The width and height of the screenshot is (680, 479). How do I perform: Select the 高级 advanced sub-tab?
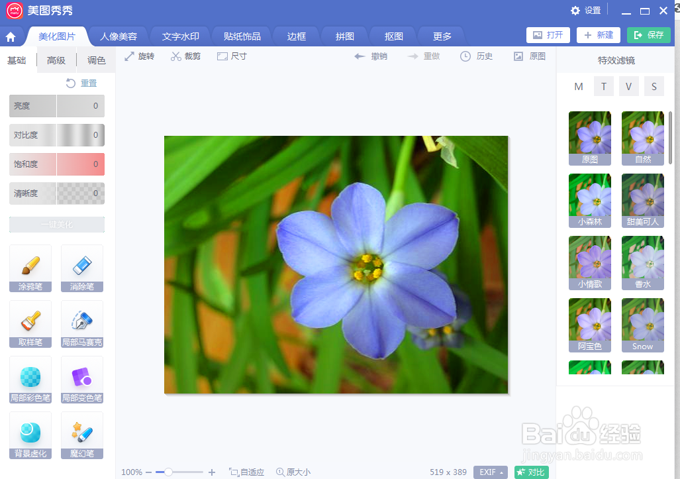coord(56,60)
